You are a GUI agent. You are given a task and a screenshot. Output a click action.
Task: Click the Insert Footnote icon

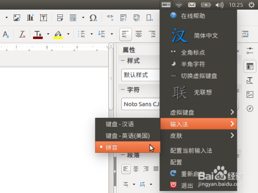coord(123,17)
